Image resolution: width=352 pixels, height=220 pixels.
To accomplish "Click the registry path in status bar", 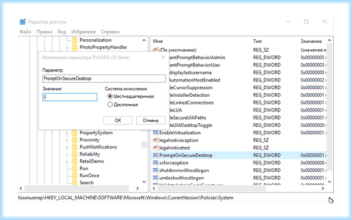I will [126, 198].
